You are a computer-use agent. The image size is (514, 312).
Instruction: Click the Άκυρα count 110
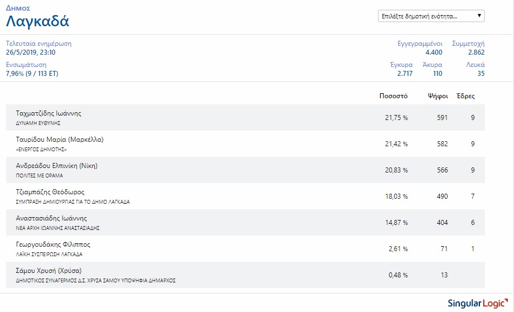coord(437,74)
